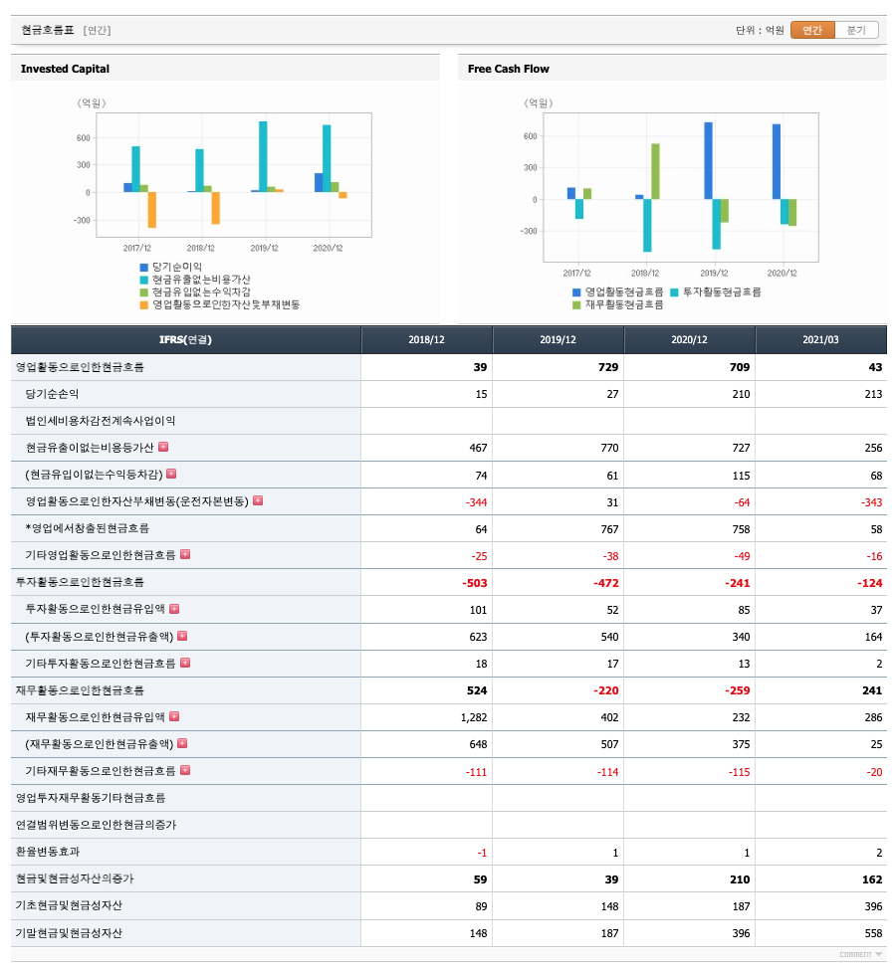Image resolution: width=896 pixels, height=973 pixels.
Task: Click 당기순이익 blue legend swatch
Action: [x=144, y=268]
